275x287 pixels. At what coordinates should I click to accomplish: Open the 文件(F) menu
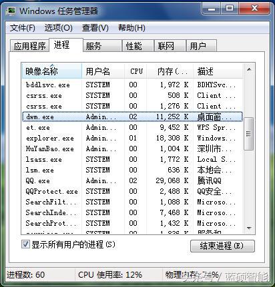coord(23,28)
